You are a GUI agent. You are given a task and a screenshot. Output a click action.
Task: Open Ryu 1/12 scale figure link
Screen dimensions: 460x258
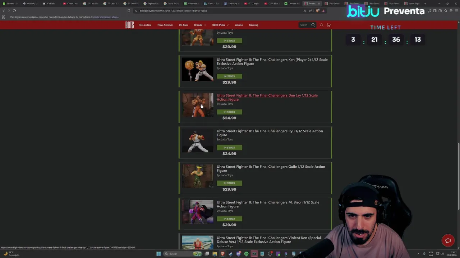[270, 133]
